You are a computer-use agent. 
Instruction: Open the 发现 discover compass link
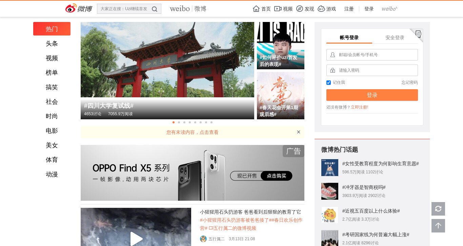pyautogui.click(x=305, y=9)
